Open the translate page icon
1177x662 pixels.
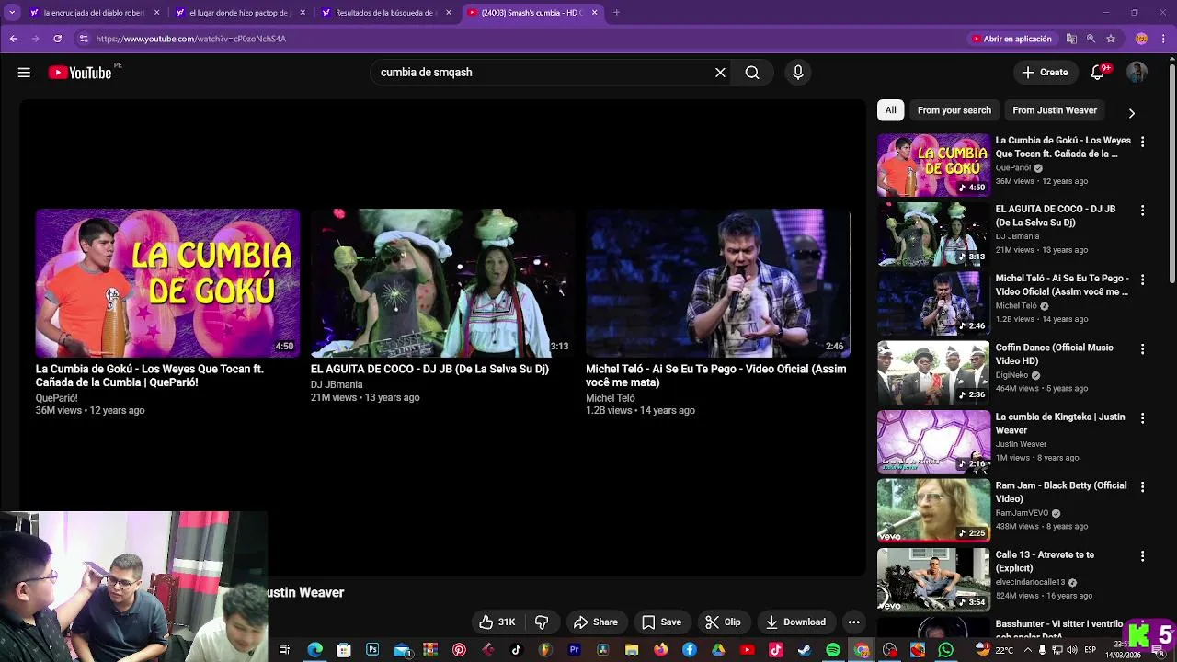(1071, 39)
